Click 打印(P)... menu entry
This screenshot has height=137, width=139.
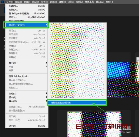[27, 116]
